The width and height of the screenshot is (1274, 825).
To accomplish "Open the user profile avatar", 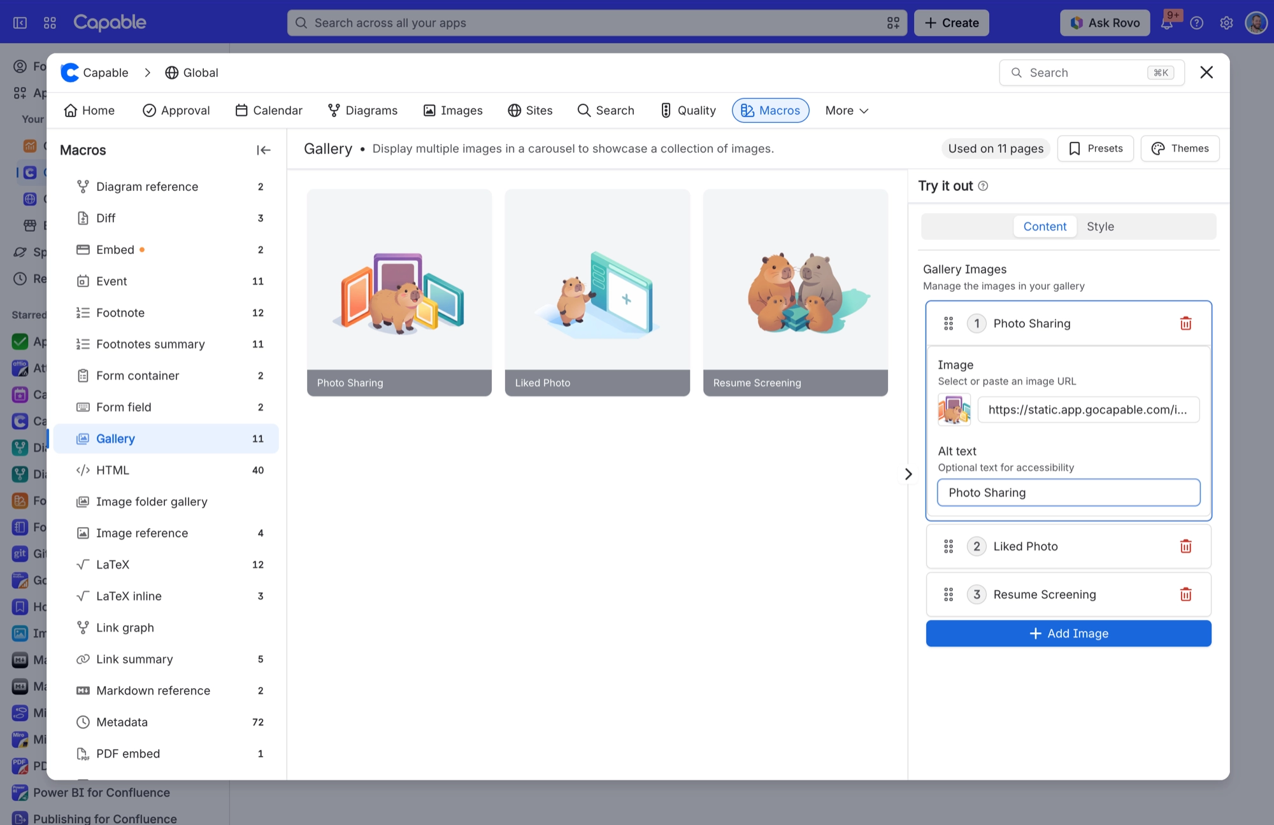I will tap(1256, 23).
